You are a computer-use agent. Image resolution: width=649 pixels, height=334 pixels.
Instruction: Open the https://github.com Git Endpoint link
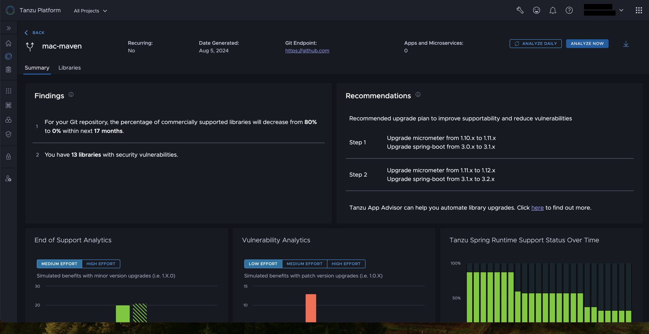[307, 51]
